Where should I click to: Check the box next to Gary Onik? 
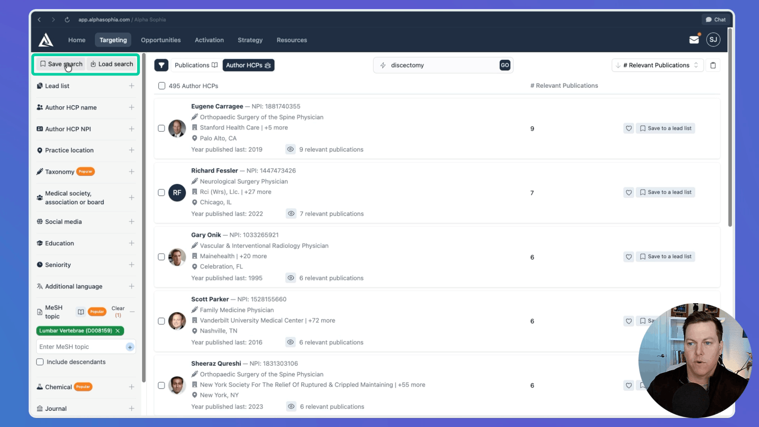pos(161,257)
